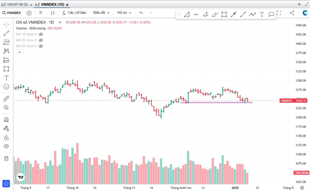The image size is (310, 190).
Task: Open the bar chart style selector
Action: click(52, 13)
